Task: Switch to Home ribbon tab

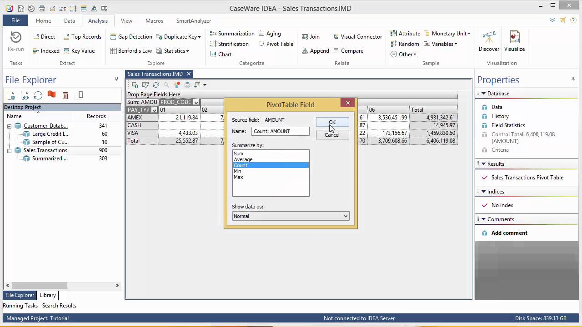Action: 44,20
